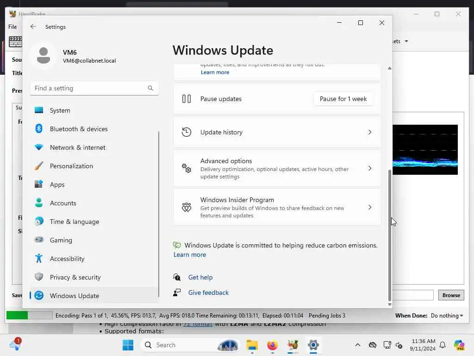Open System settings icon in sidebar
The width and height of the screenshot is (474, 356).
tap(39, 110)
